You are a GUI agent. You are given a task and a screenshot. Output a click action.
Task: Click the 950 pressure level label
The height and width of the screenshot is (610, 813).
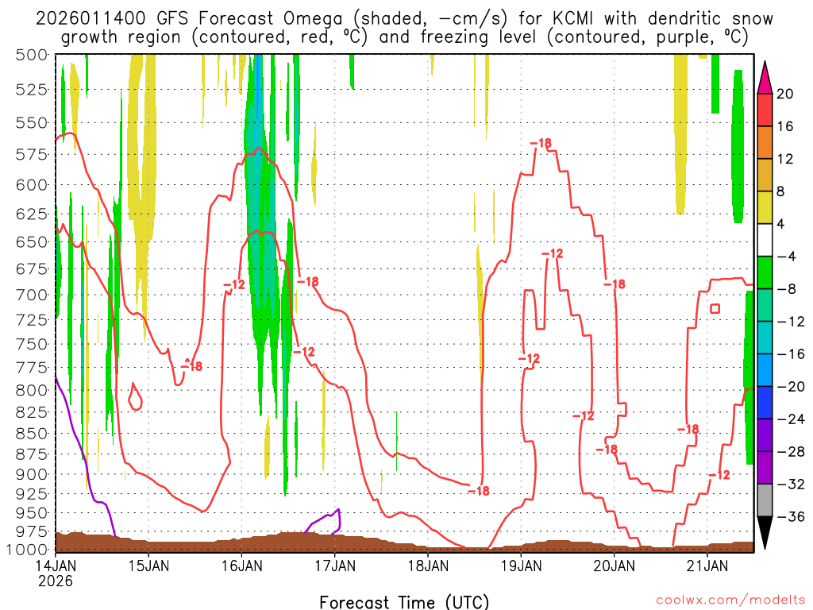pyautogui.click(x=32, y=513)
